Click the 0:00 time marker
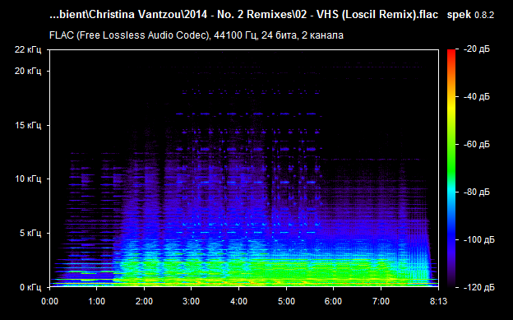Viewport: 513px width, 320px height. click(x=49, y=301)
